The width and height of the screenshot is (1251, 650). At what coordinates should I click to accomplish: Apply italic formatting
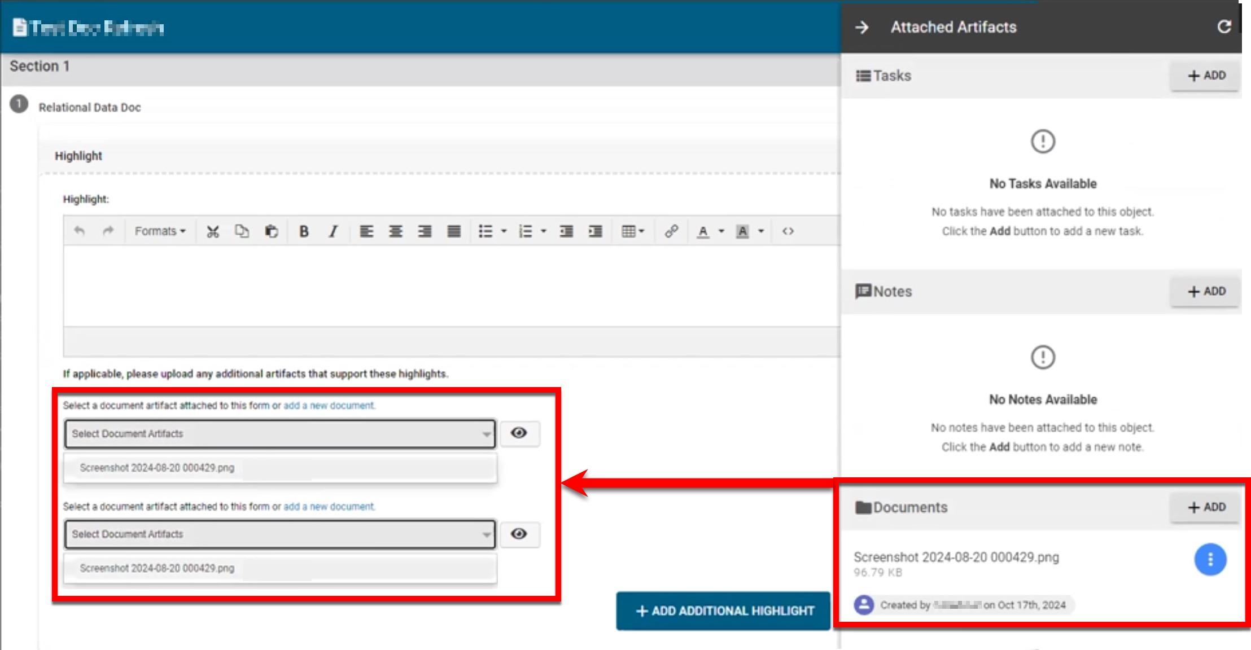pos(333,231)
